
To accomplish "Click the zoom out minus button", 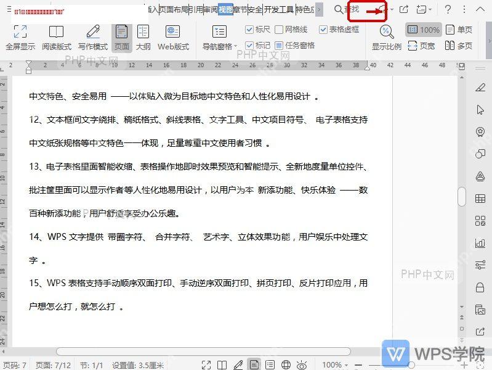I will (x=358, y=365).
